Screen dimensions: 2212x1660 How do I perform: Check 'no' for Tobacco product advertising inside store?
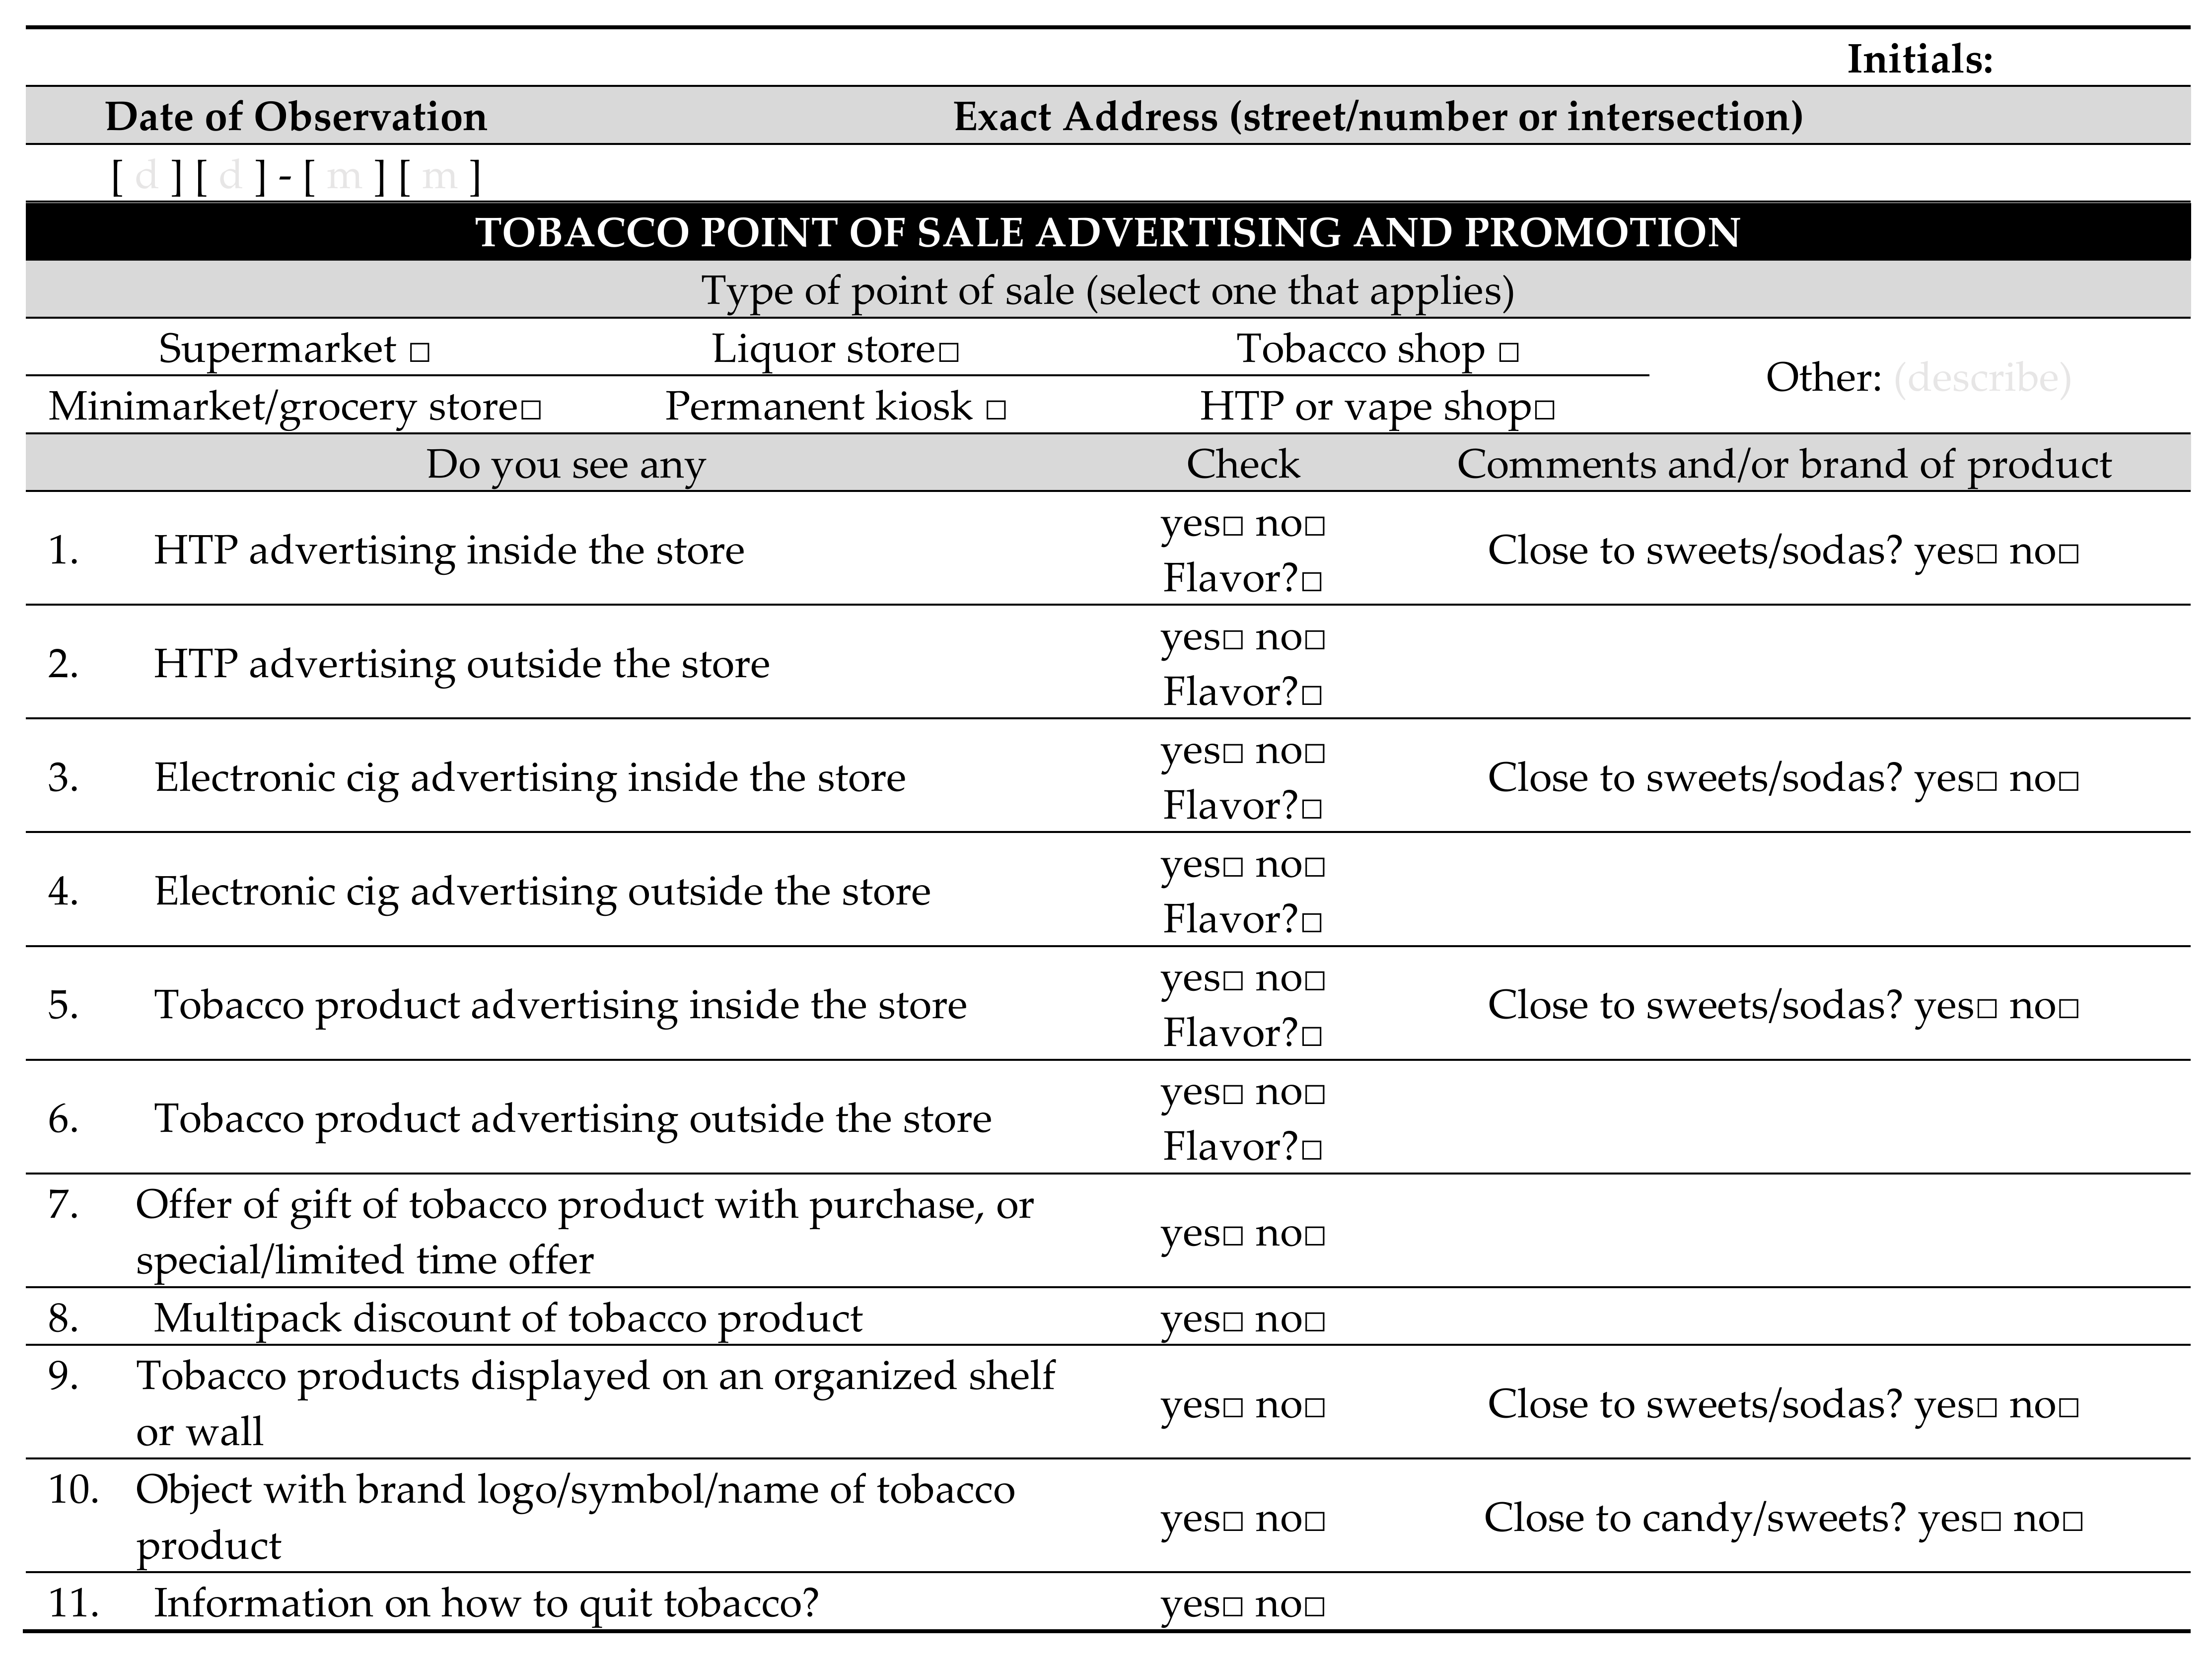tap(1314, 981)
